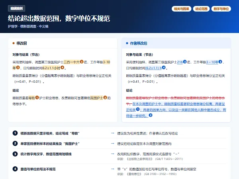Click highlighted 6.2±1.1小时 in 修改前 panel
The width and height of the screenshot is (239, 179).
click(x=51, y=68)
